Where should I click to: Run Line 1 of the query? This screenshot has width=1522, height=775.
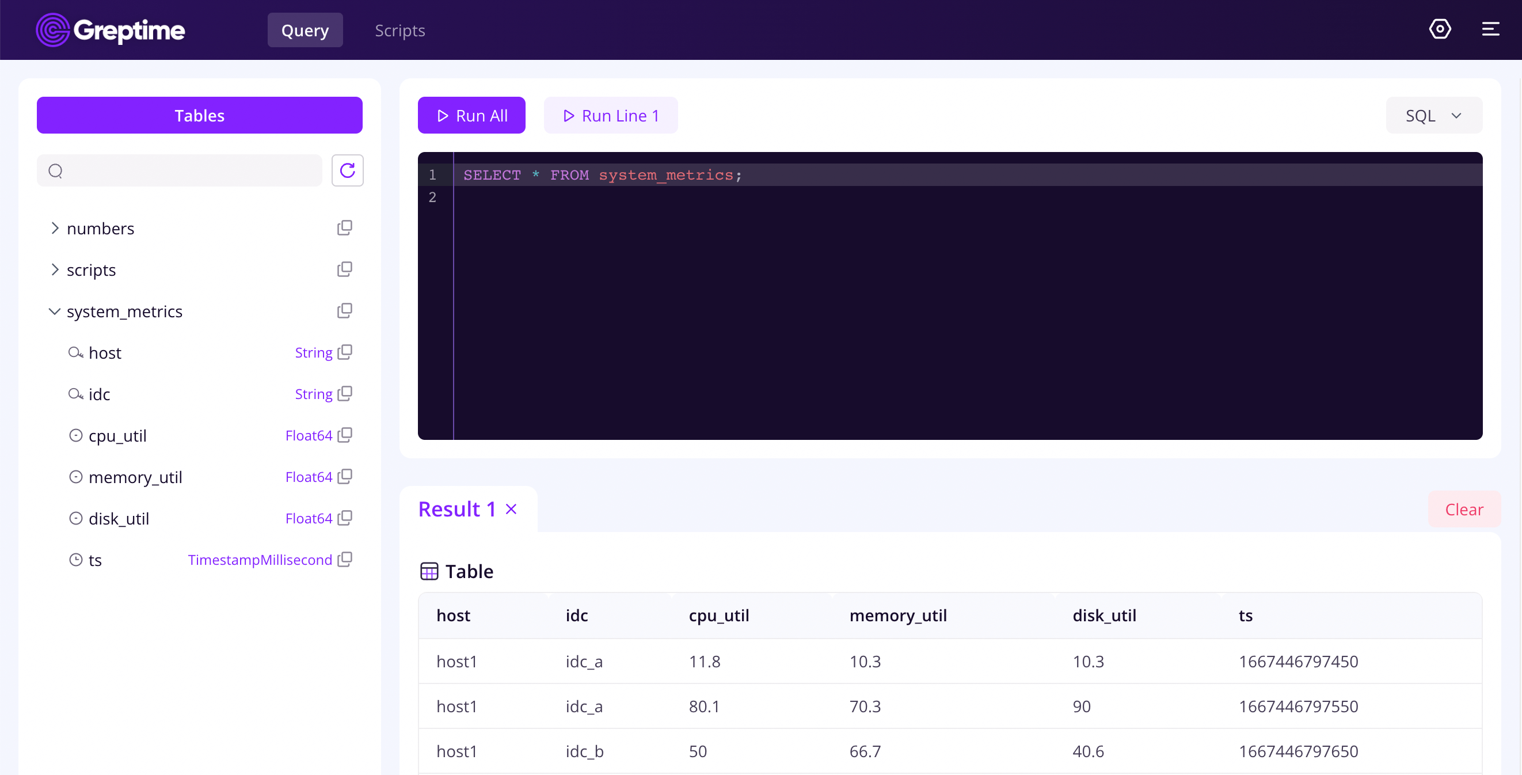pyautogui.click(x=610, y=115)
